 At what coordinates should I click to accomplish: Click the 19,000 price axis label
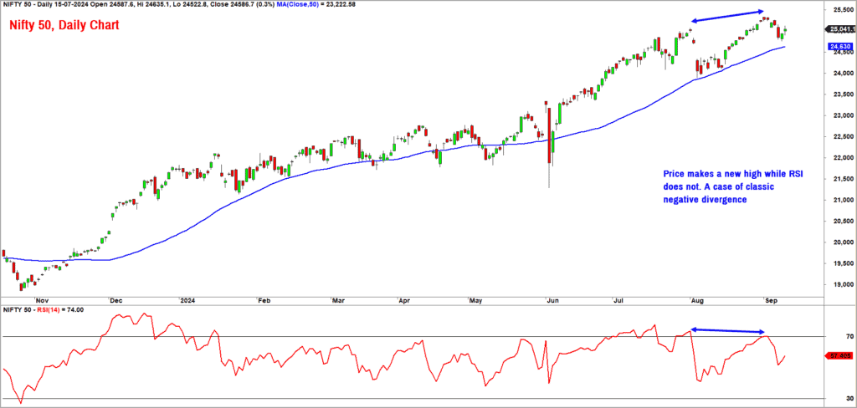point(844,284)
